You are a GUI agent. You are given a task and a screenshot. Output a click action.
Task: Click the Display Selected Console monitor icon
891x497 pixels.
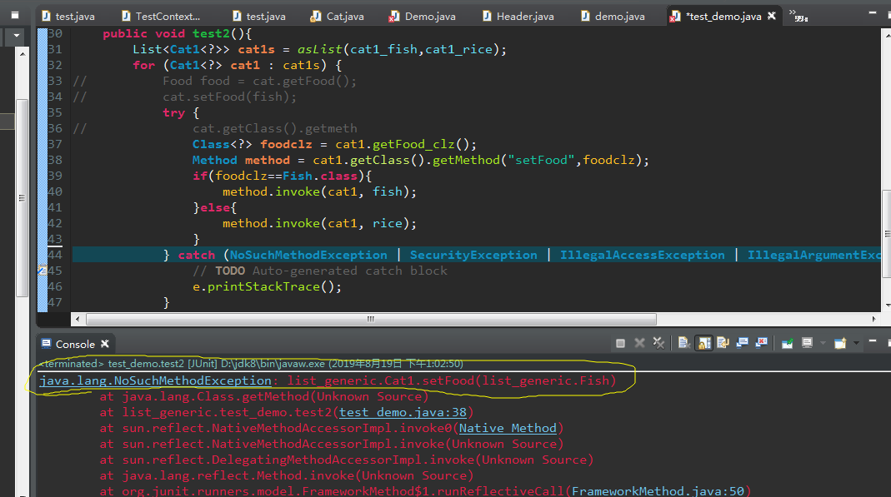[807, 343]
